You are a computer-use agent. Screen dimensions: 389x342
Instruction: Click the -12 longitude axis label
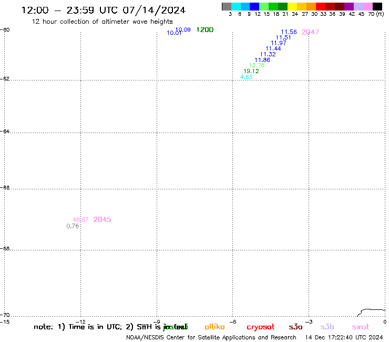(x=80, y=322)
